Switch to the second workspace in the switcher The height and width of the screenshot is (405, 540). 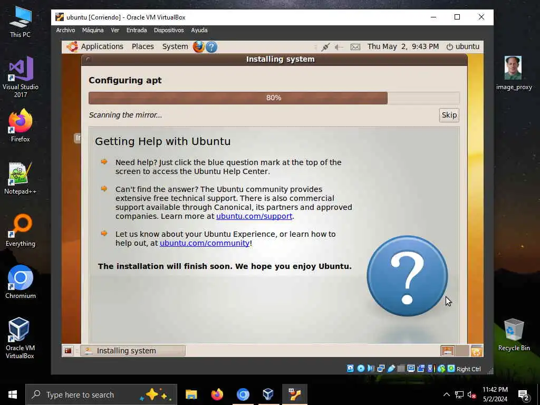462,351
